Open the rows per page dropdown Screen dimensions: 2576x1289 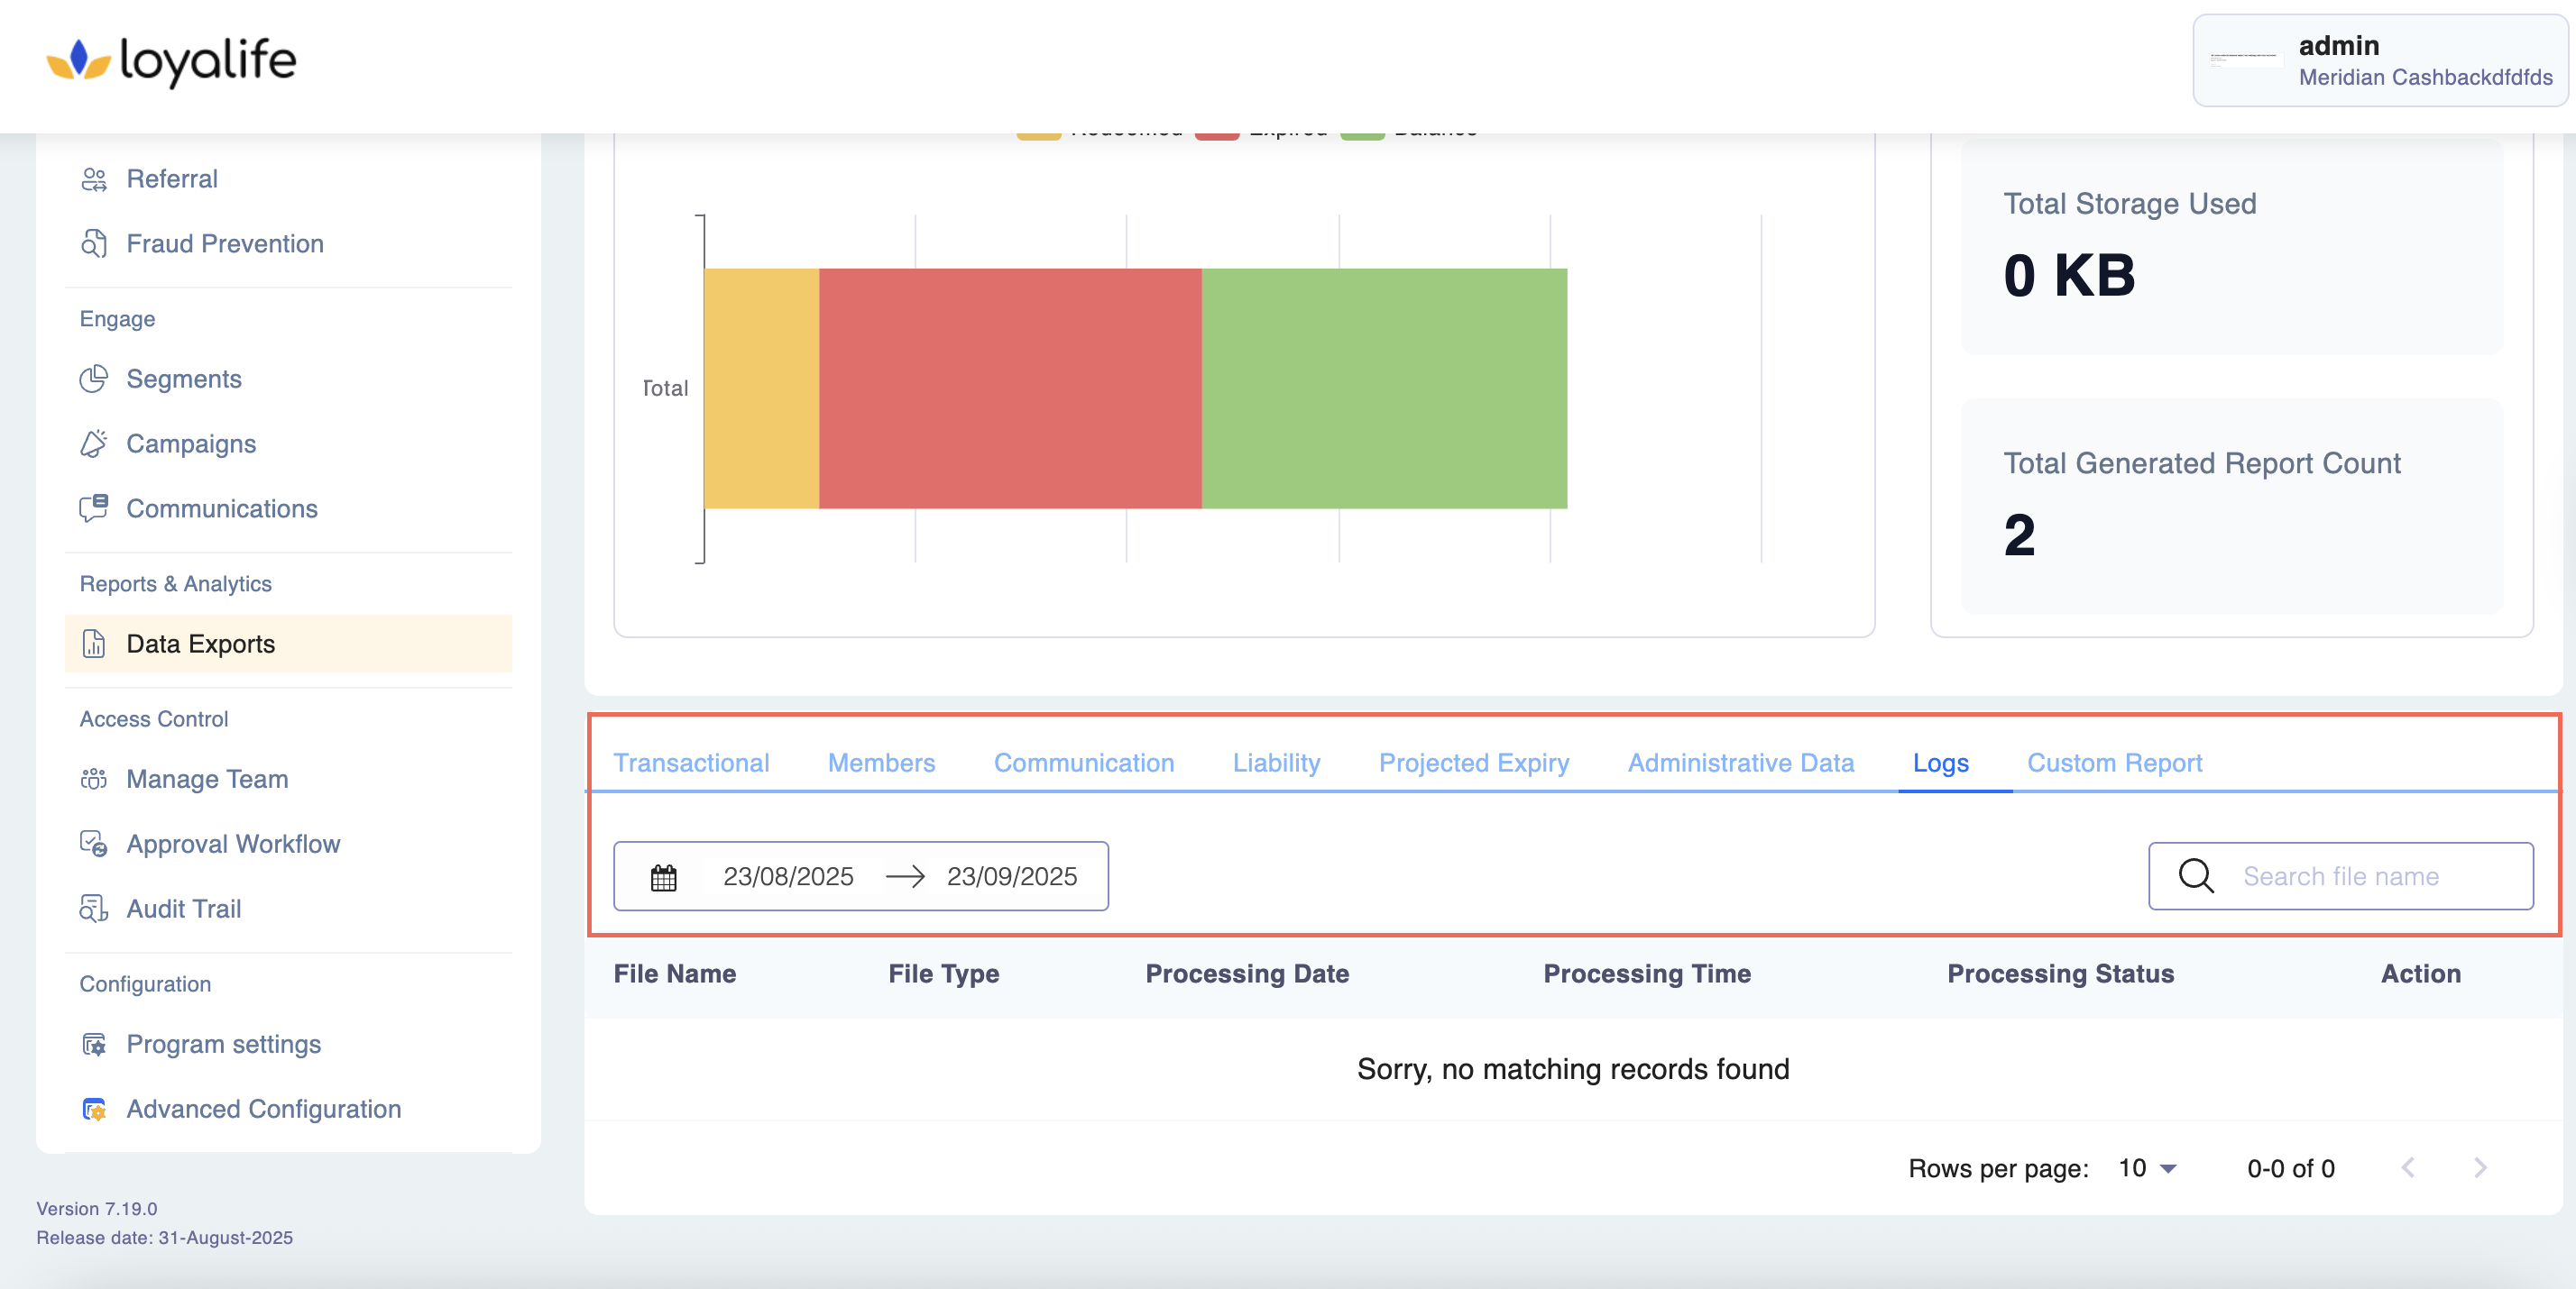point(2147,1168)
